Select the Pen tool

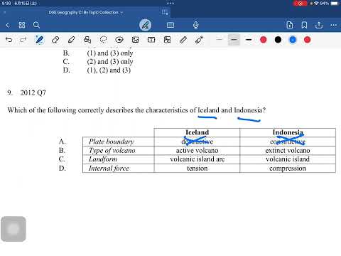click(39, 40)
